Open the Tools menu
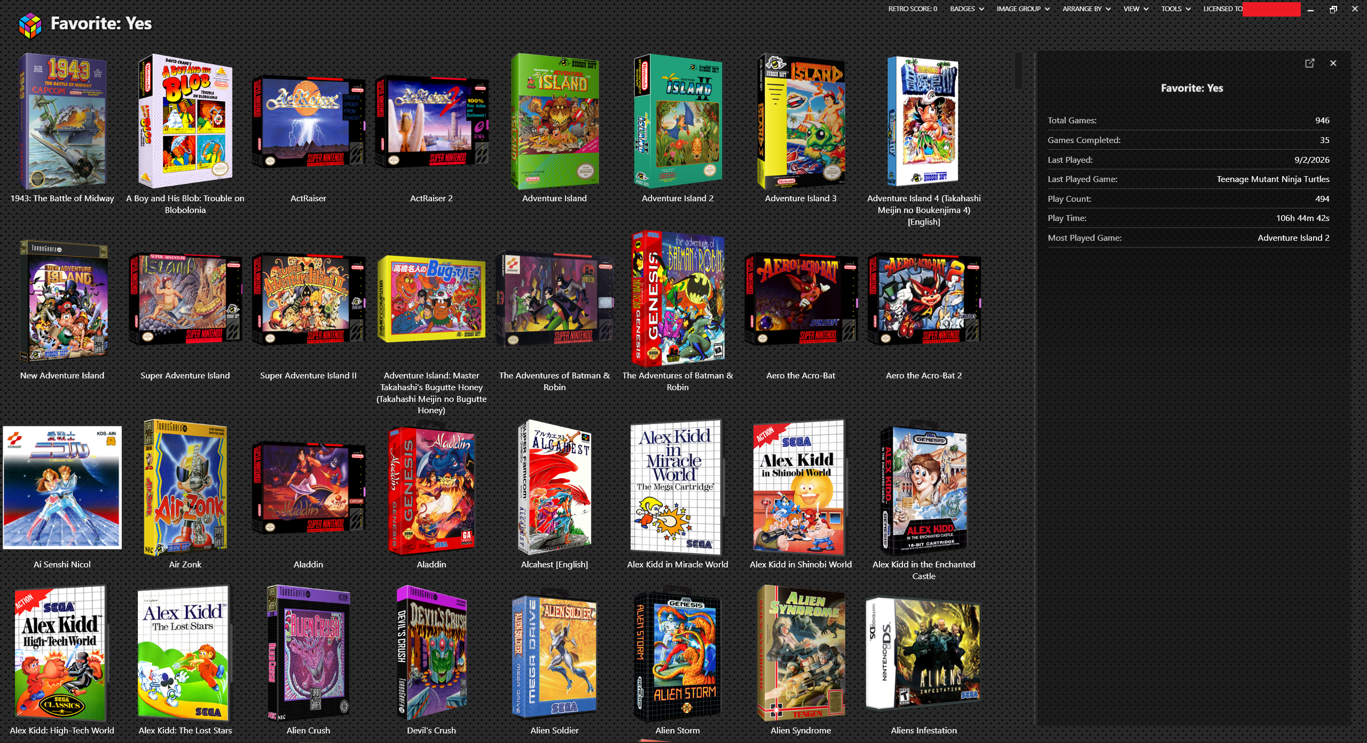The width and height of the screenshot is (1367, 743). (1176, 9)
